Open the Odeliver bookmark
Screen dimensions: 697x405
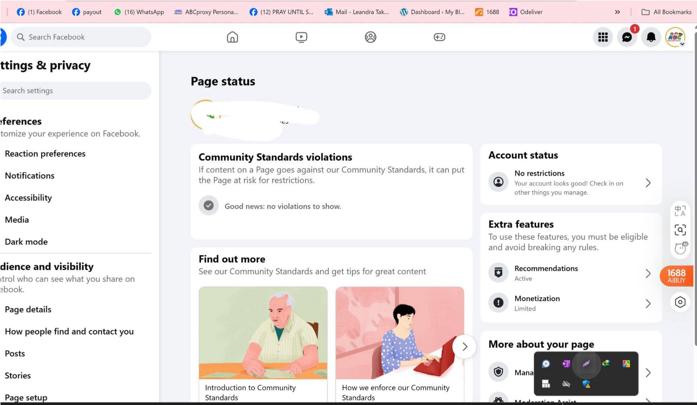526,12
